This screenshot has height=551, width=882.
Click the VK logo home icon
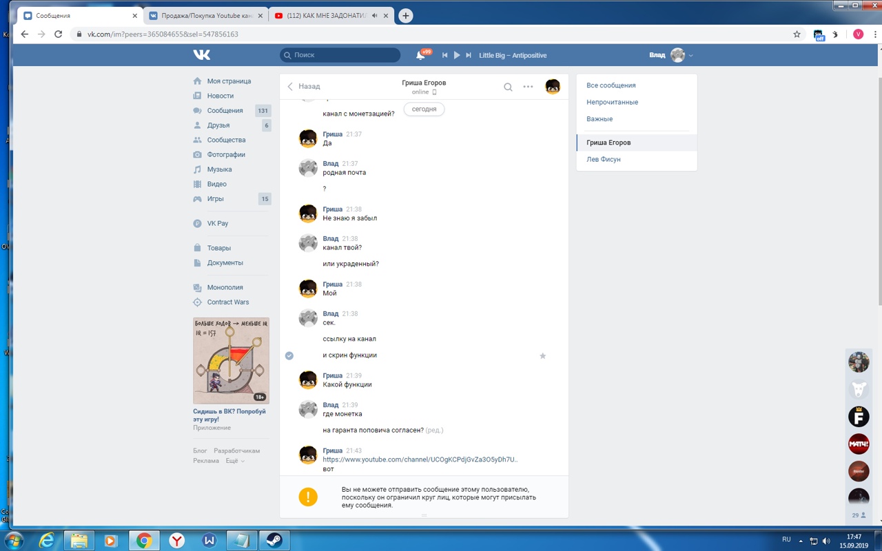pyautogui.click(x=201, y=55)
